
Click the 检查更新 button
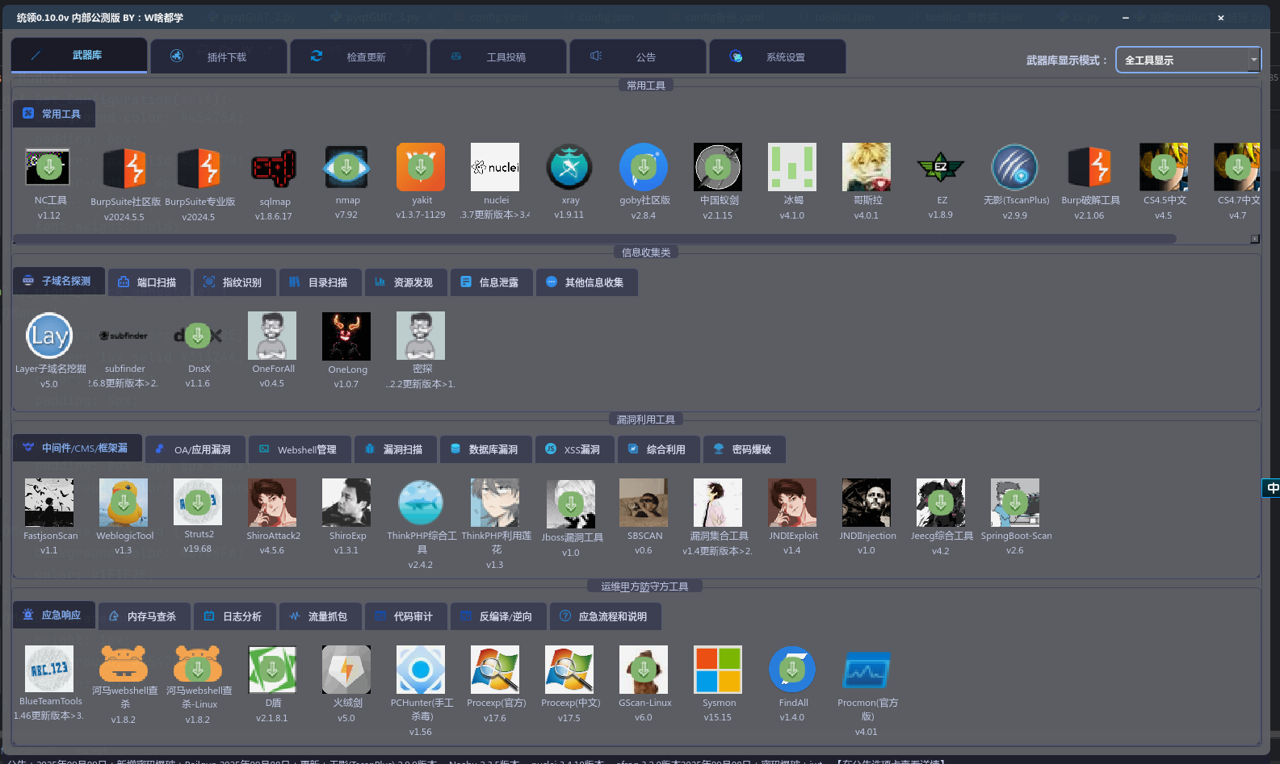[x=359, y=57]
